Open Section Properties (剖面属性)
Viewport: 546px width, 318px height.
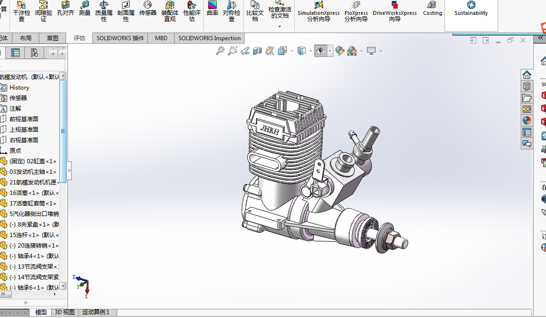[x=126, y=11]
